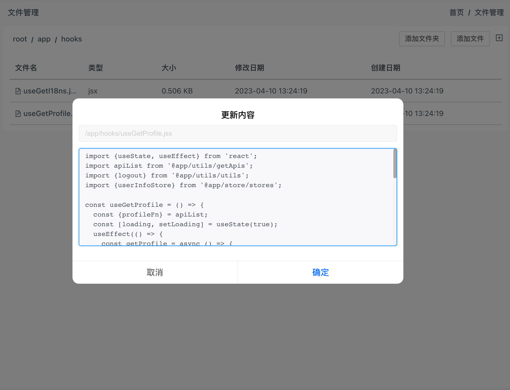Navigate to 首页 home breadcrumb

[x=456, y=12]
